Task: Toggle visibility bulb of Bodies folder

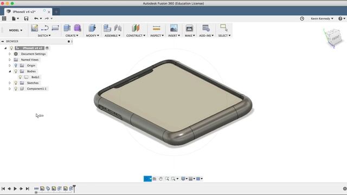Action: [x=16, y=71]
